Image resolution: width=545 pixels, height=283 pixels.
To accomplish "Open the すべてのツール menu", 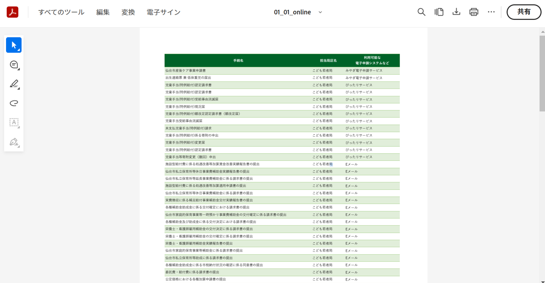I will [x=61, y=12].
